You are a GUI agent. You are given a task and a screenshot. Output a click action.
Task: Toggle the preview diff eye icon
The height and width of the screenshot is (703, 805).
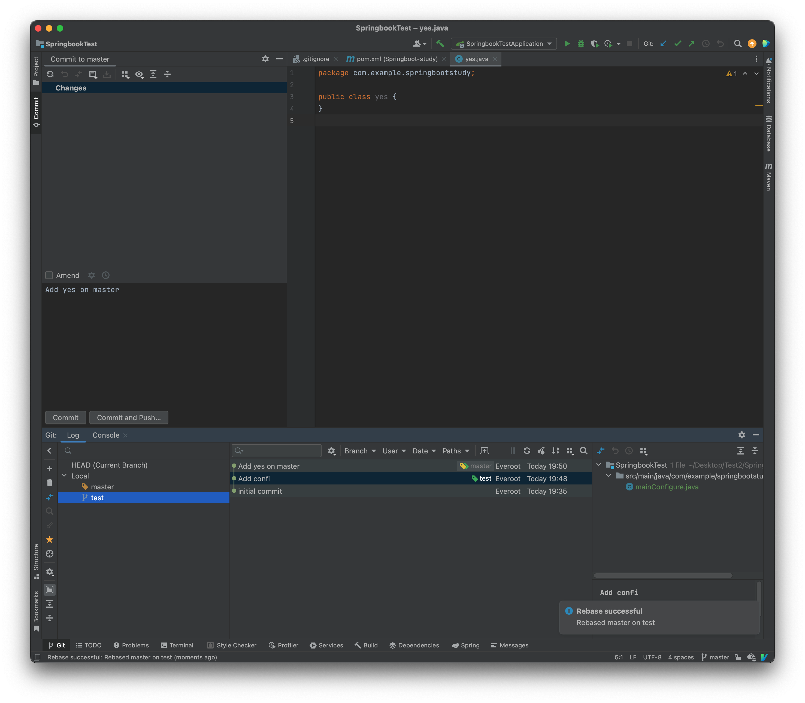(x=139, y=74)
